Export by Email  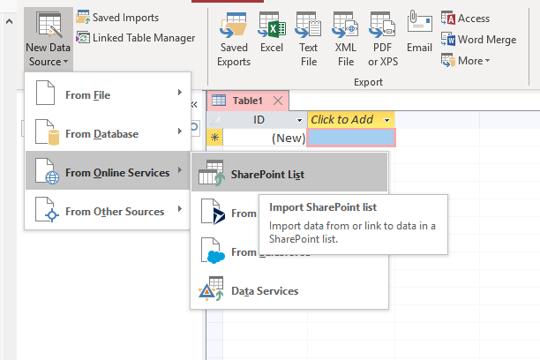tap(419, 32)
